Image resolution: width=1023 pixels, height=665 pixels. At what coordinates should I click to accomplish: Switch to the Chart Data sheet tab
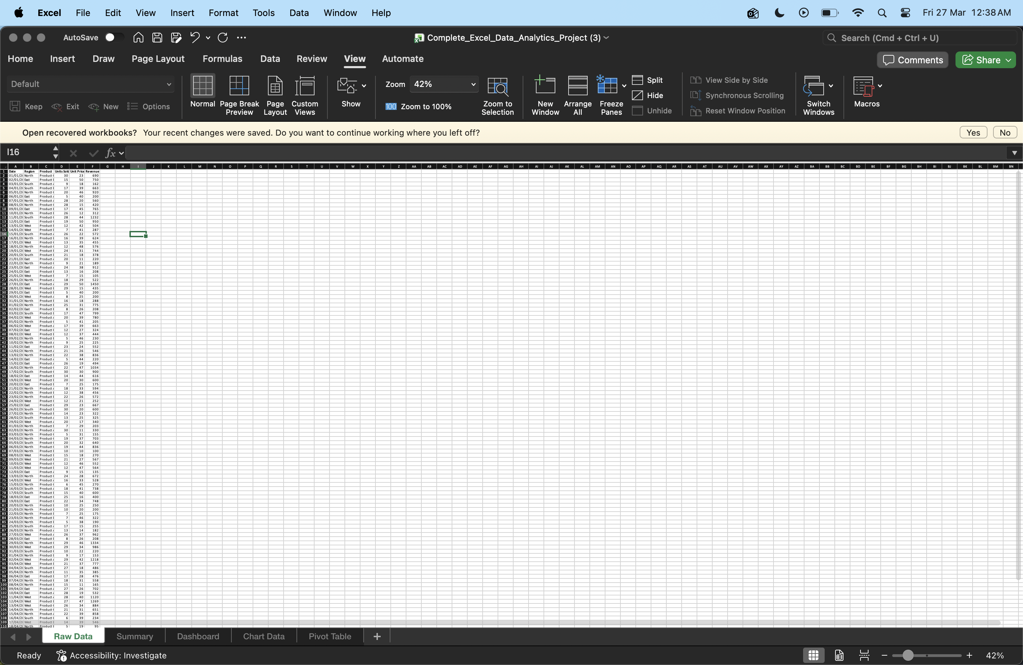(264, 636)
